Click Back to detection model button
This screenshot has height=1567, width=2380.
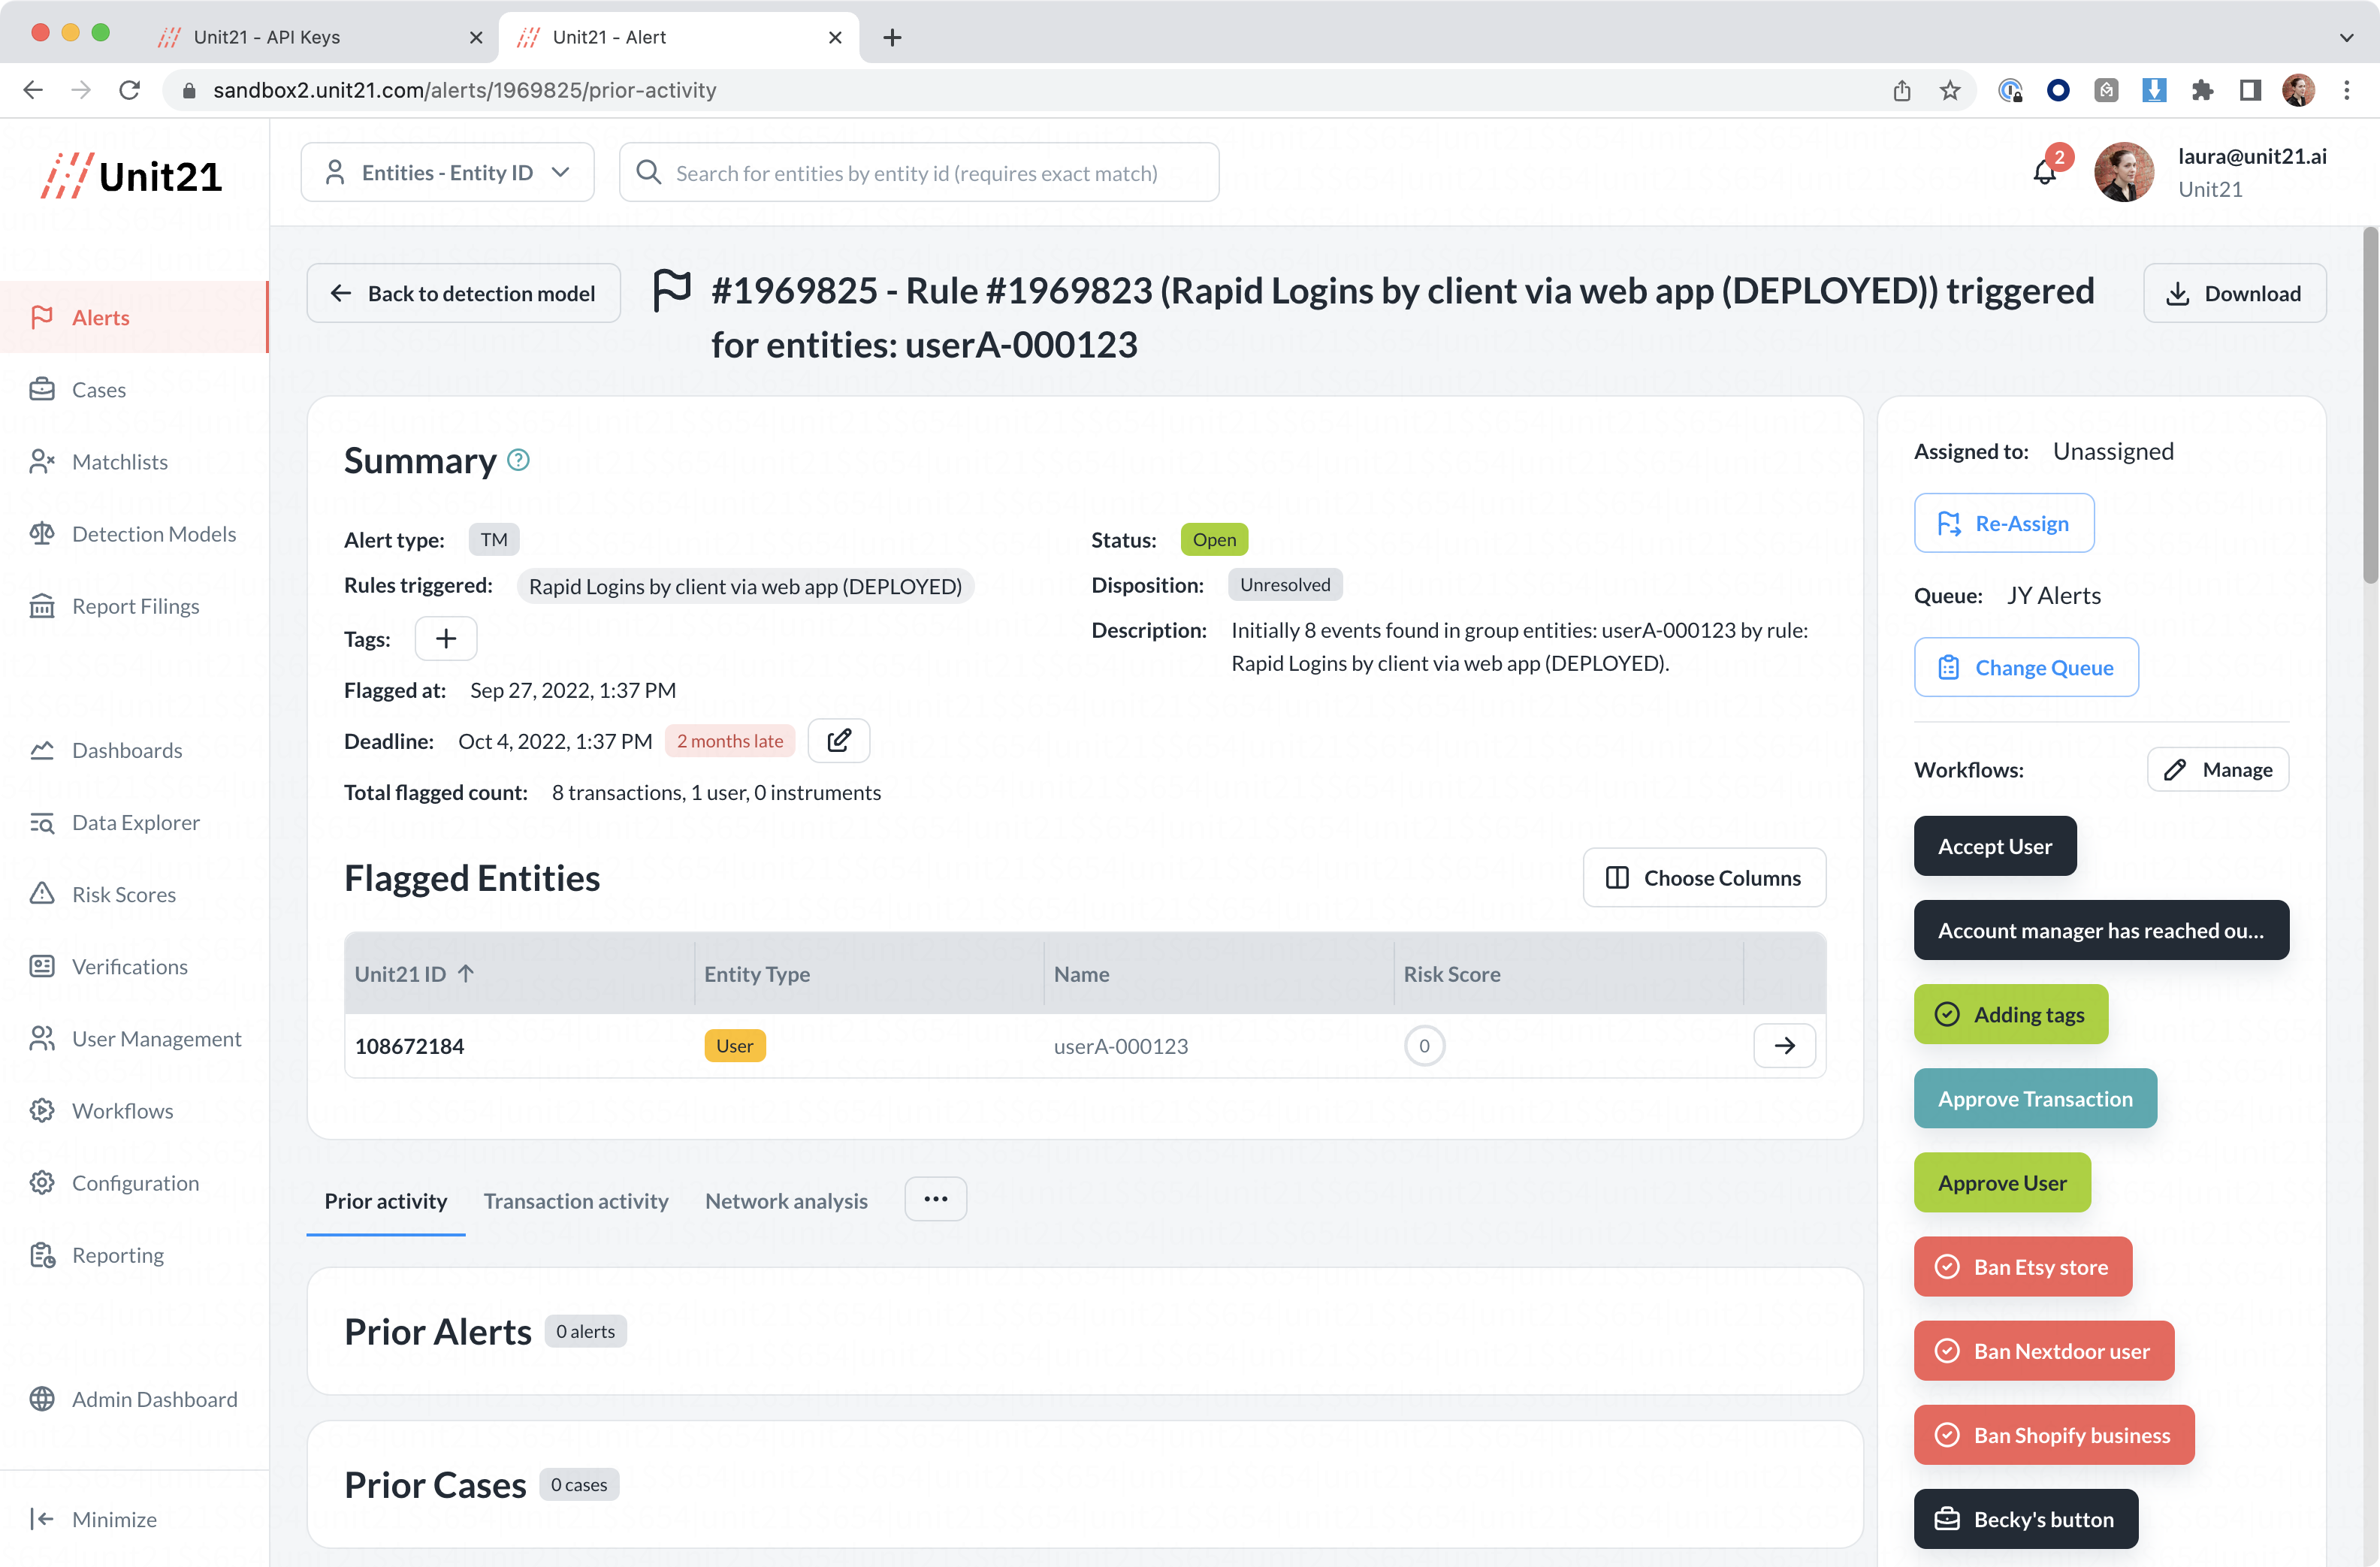[463, 293]
